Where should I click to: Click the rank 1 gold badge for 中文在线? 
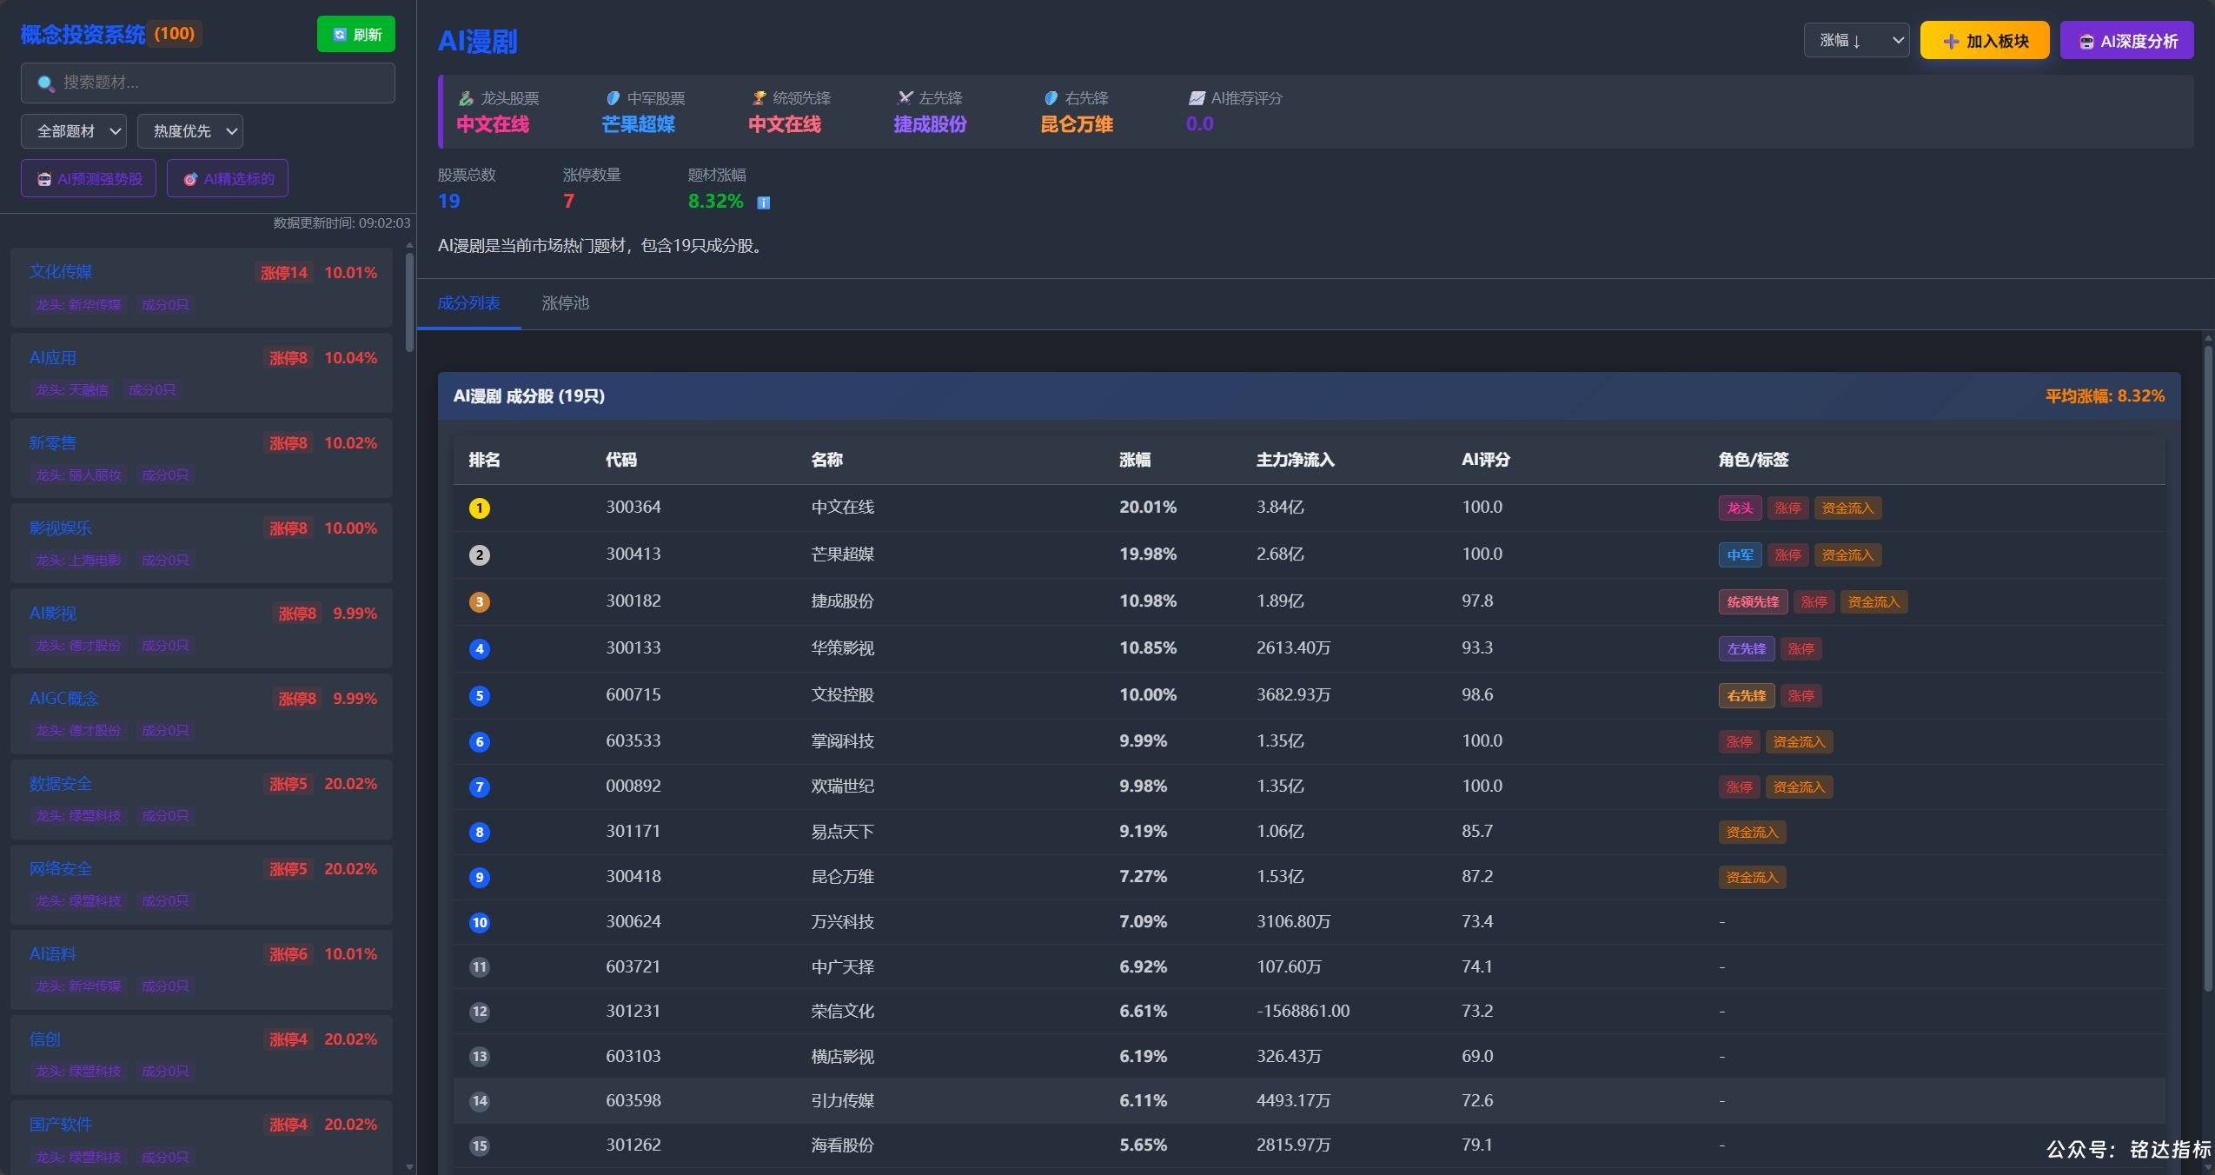(x=480, y=508)
